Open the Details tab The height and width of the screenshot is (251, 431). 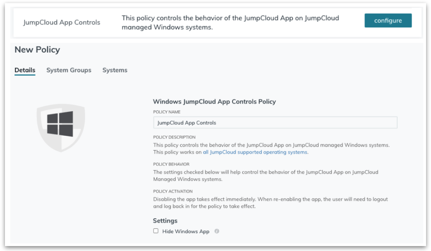(x=25, y=70)
